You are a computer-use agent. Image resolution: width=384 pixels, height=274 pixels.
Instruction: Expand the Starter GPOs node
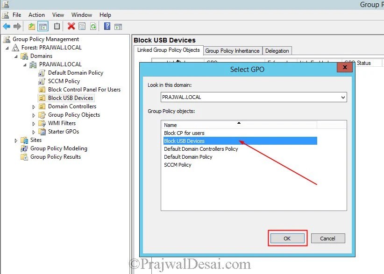[33, 132]
